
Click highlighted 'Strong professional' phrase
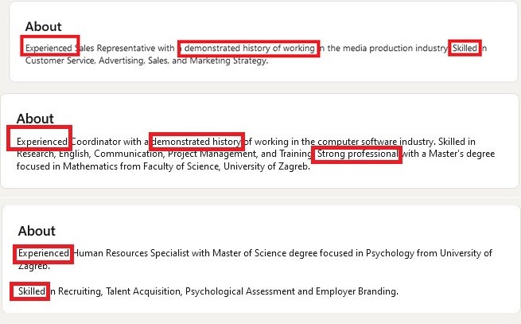click(357, 154)
